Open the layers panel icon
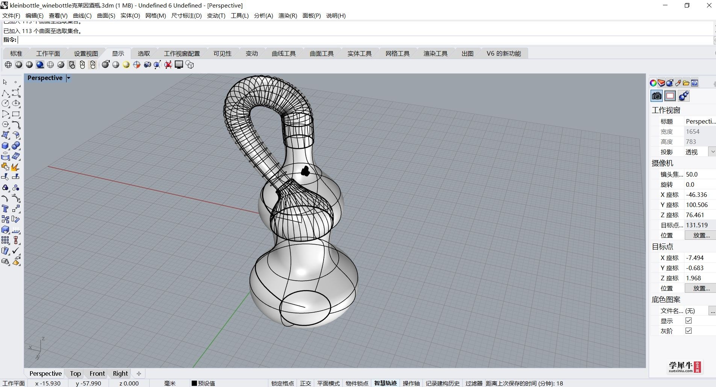Image resolution: width=716 pixels, height=387 pixels. 662,83
